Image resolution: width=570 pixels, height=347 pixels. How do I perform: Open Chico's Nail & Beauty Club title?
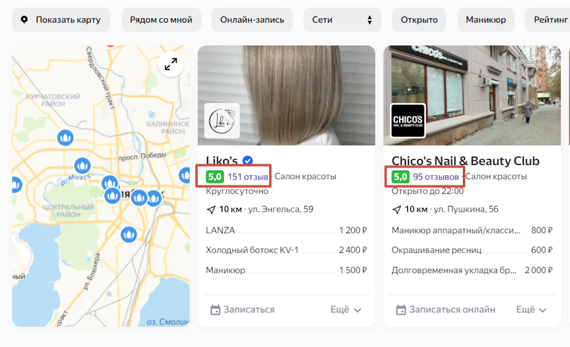click(465, 161)
